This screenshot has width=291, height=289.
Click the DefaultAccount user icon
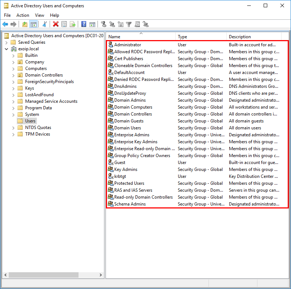(x=111, y=72)
